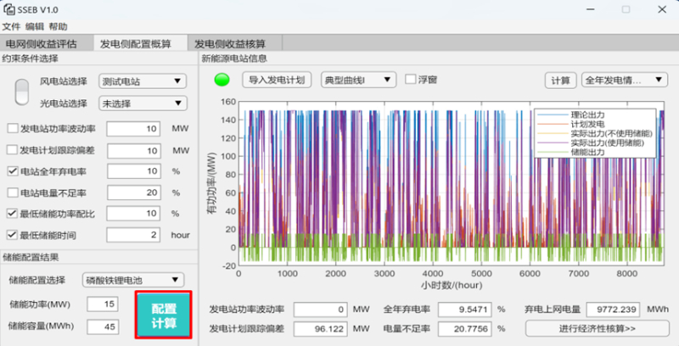679x346 pixels.
Task: Click 电站电量不足率 input with value 20
Action: tap(134, 193)
